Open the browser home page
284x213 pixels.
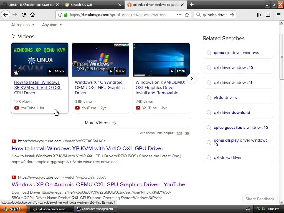(x=32, y=15)
